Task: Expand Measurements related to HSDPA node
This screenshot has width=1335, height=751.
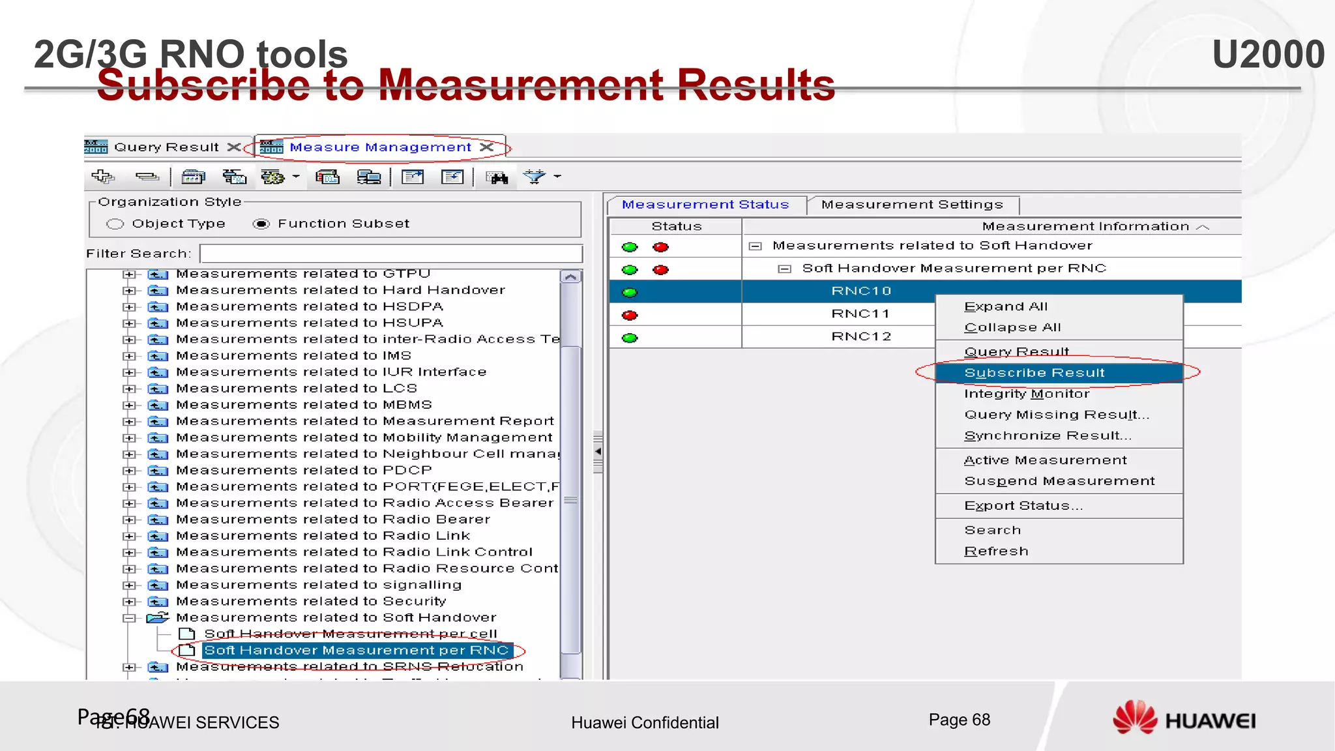Action: coord(129,307)
